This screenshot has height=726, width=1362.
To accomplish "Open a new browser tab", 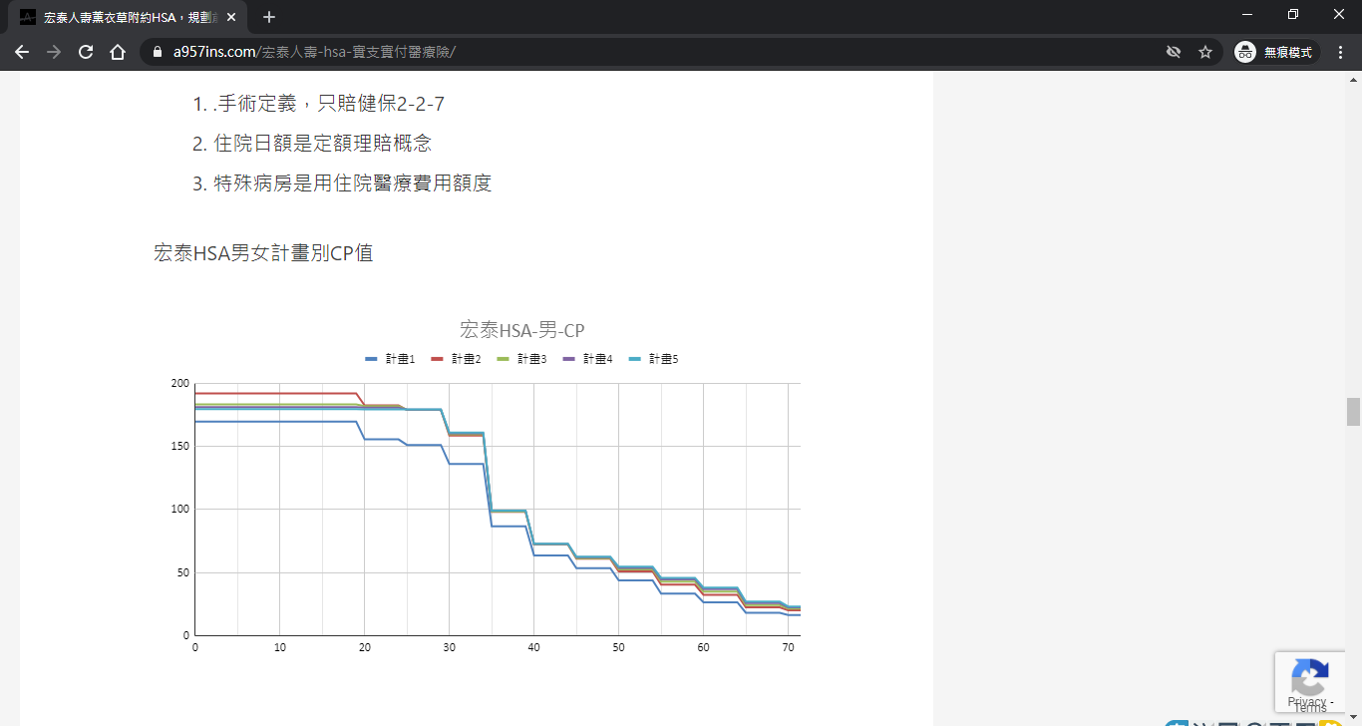I will point(269,17).
